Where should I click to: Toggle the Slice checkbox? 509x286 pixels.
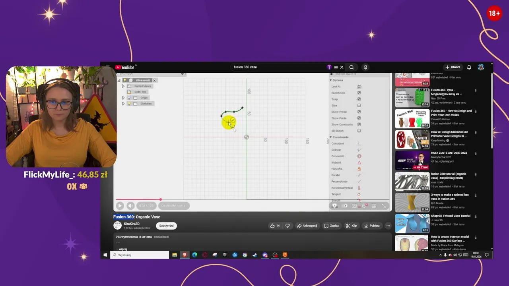click(x=359, y=106)
